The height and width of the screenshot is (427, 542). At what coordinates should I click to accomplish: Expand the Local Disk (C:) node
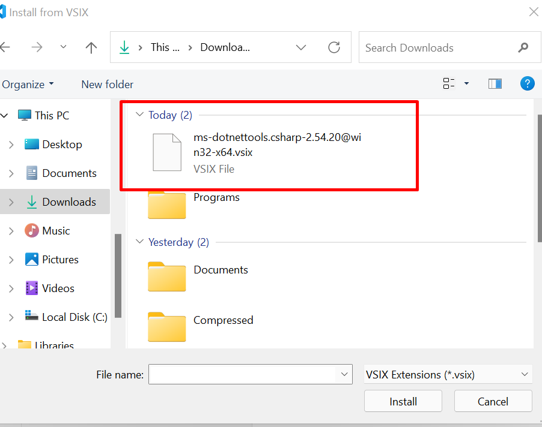[x=11, y=317]
